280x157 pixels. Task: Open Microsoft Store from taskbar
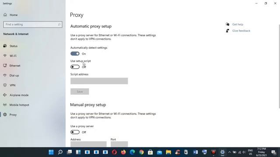tap(150, 152)
